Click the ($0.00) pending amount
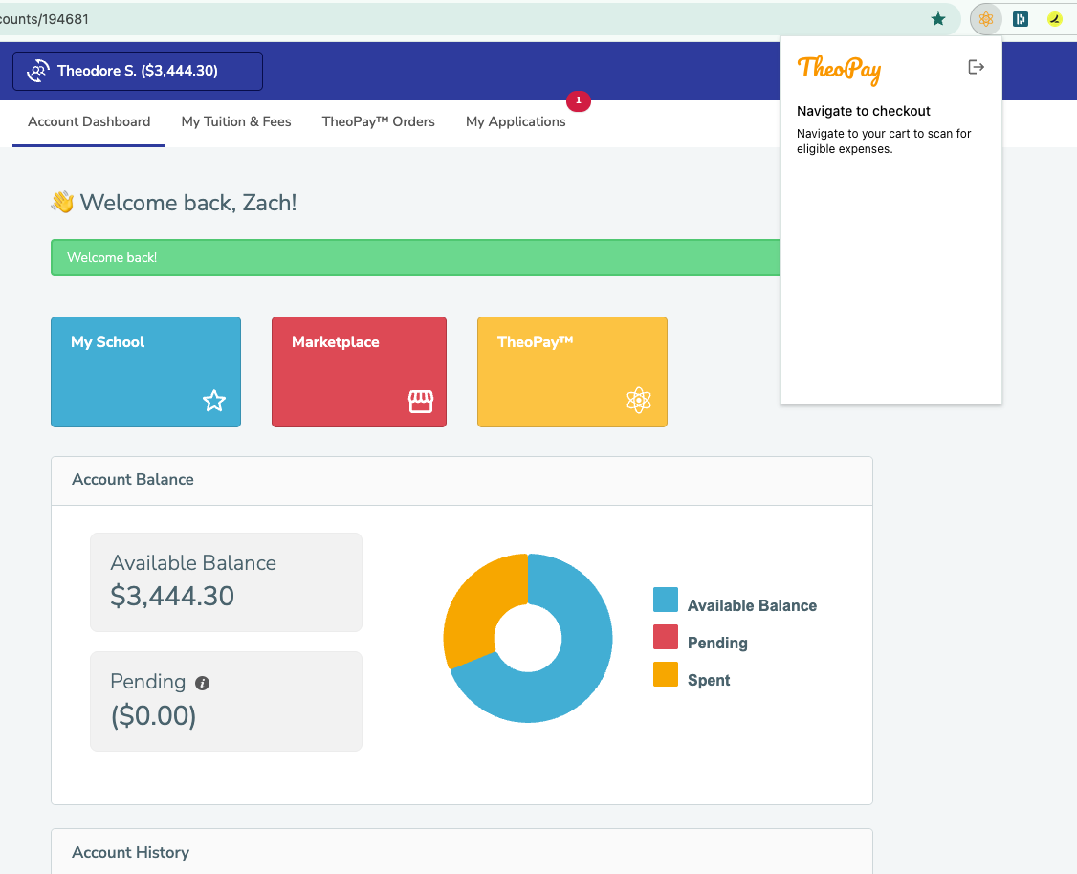Image resolution: width=1077 pixels, height=874 pixels. [153, 715]
